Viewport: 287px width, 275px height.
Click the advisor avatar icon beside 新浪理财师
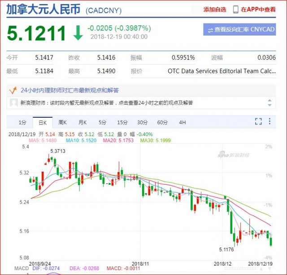point(14,103)
